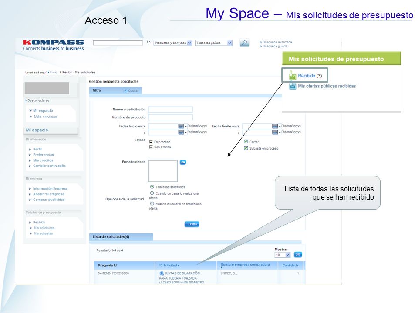Open Información Empresa in sidebar
Viewport: 418px width, 313px height.
[x=51, y=188]
